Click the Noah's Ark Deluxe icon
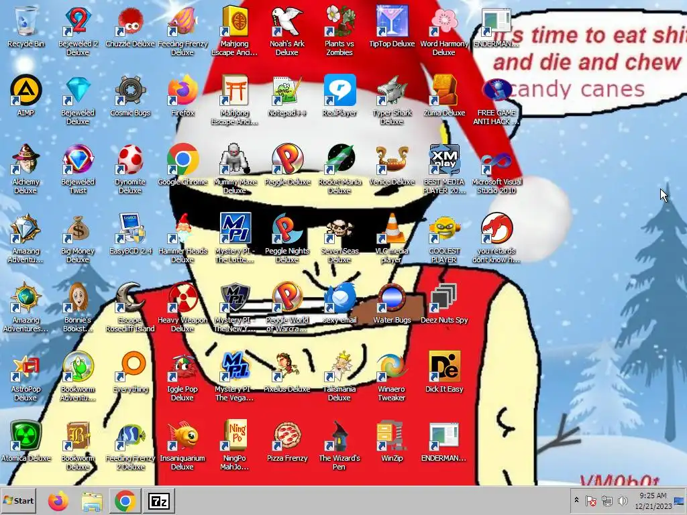Image resolution: width=687 pixels, height=515 pixels. click(x=287, y=31)
